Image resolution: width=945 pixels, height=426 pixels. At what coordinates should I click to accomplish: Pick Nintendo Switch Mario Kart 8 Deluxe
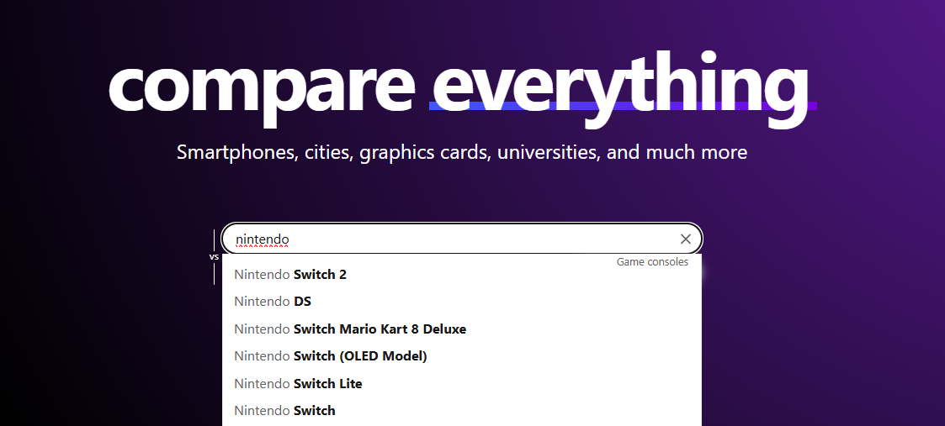pyautogui.click(x=350, y=329)
